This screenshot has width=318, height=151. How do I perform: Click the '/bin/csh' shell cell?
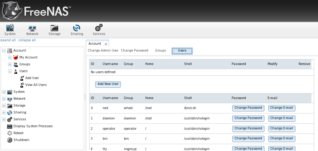(x=190, y=108)
